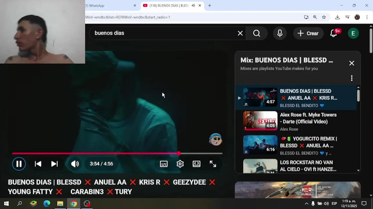Open media control icon in Chrome toolbar
373x209 pixels.
click(x=347, y=17)
